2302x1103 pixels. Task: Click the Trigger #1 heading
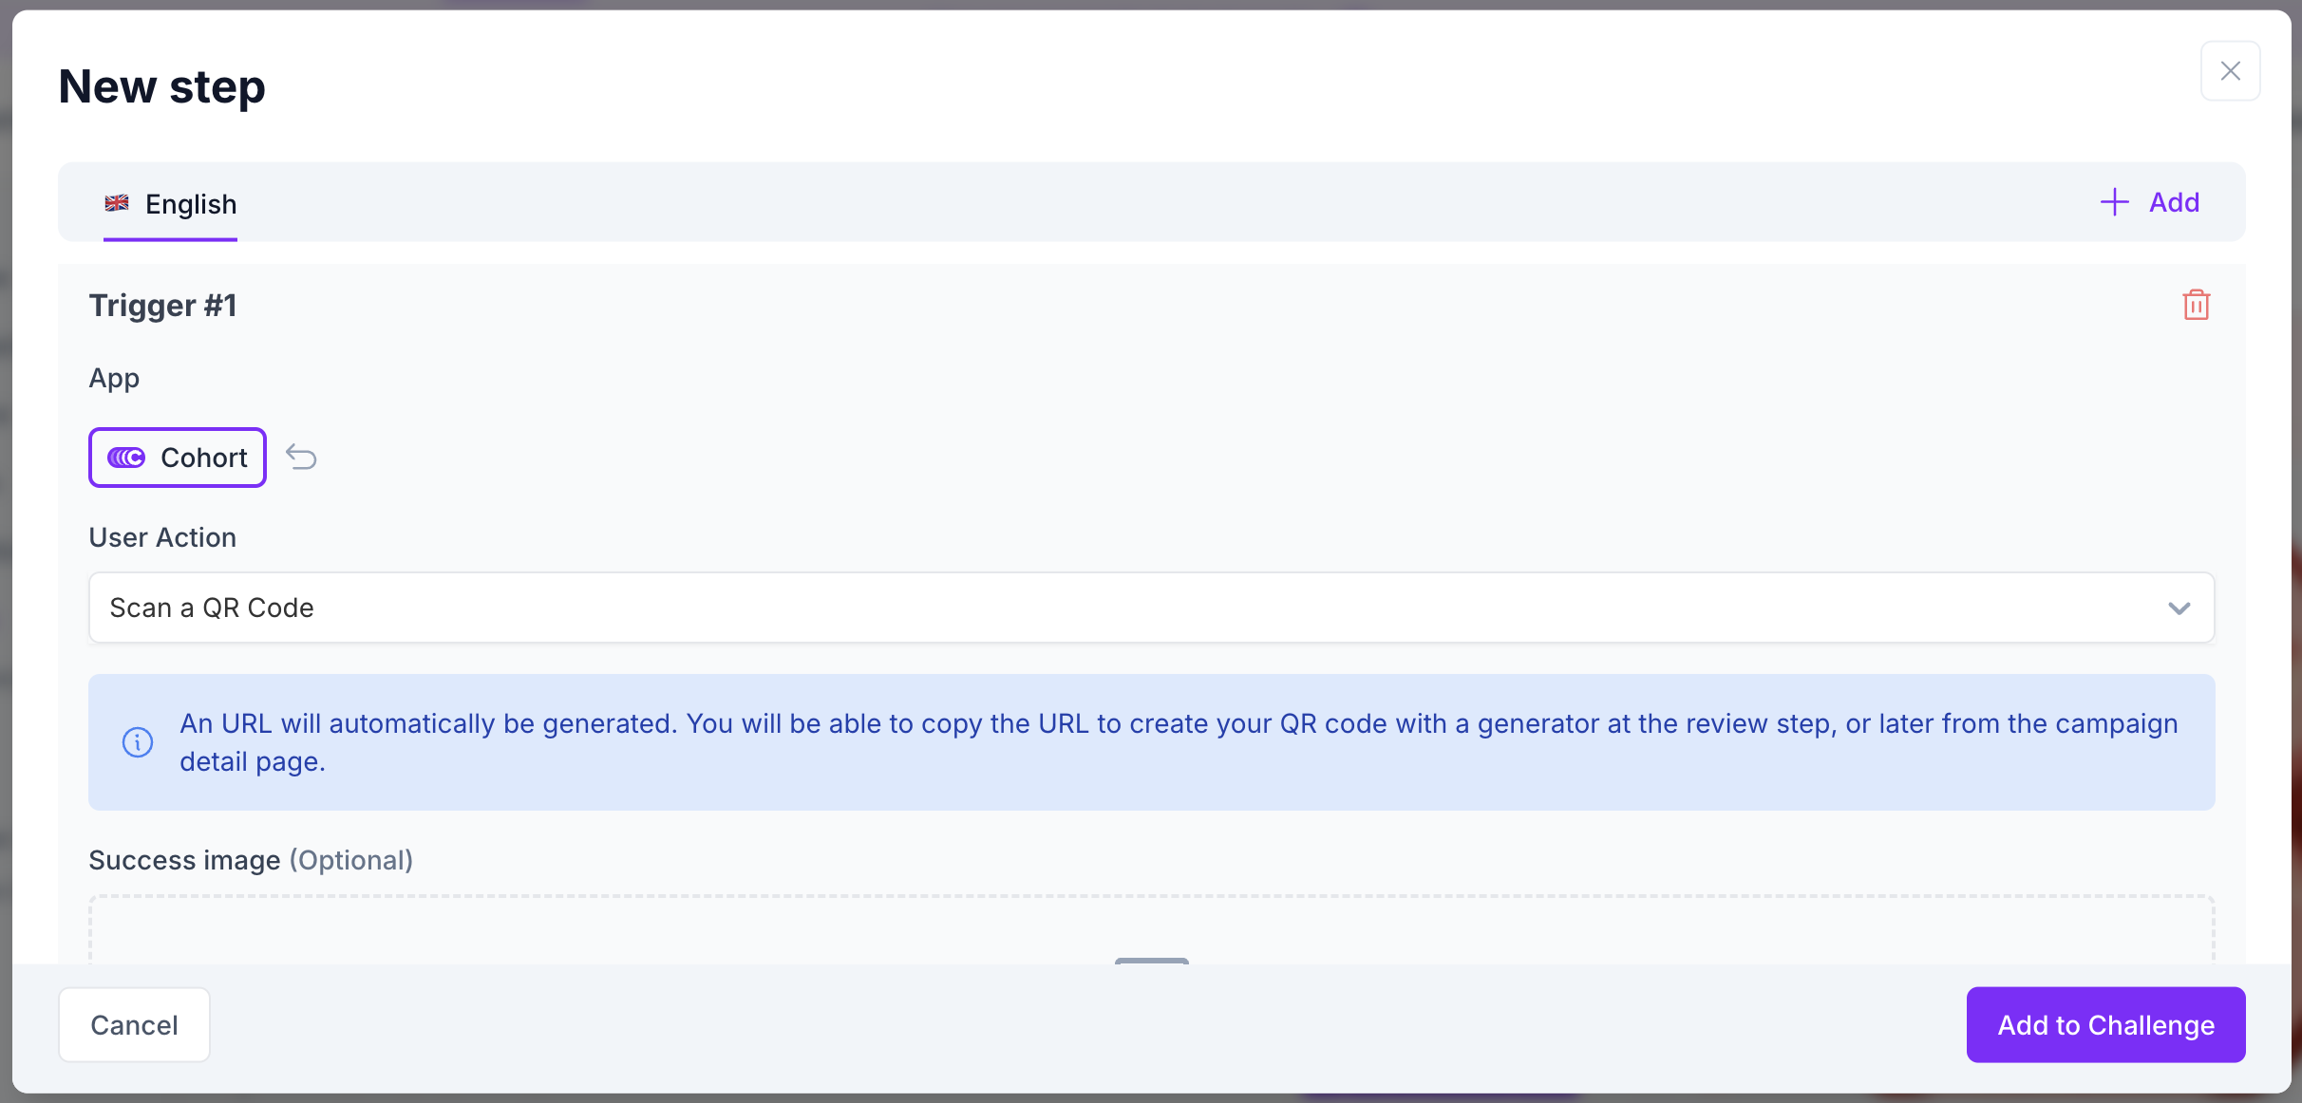162,306
